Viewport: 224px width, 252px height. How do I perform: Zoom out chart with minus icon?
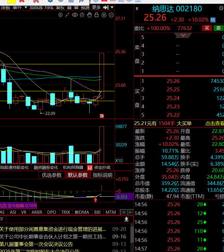[111, 15]
